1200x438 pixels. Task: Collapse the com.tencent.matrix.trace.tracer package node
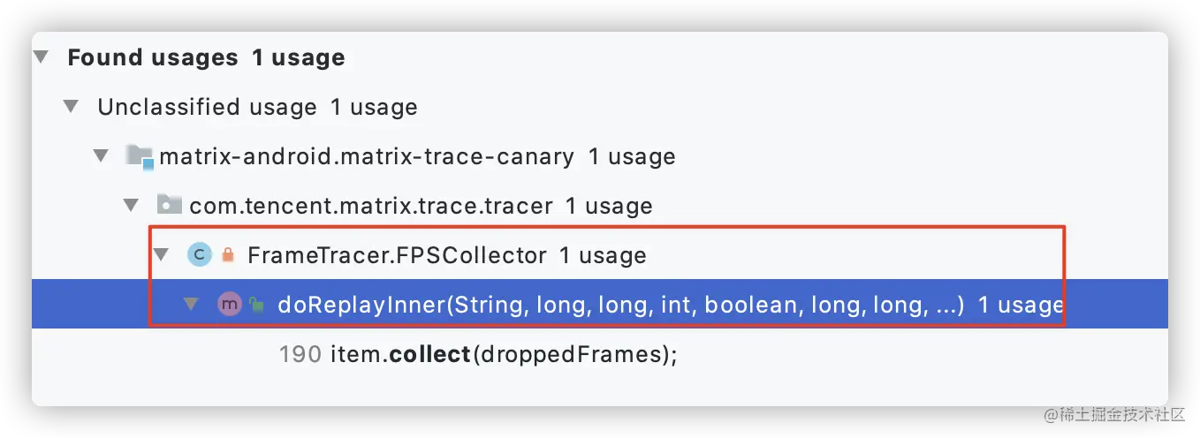pyautogui.click(x=131, y=206)
